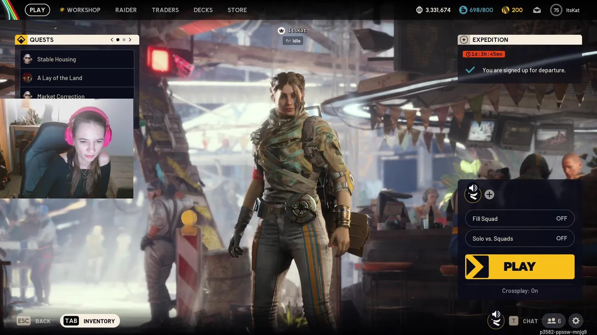597x335 pixels.
Task: Click the expedition timer 1d:3h:45mn
Action: pyautogui.click(x=484, y=54)
